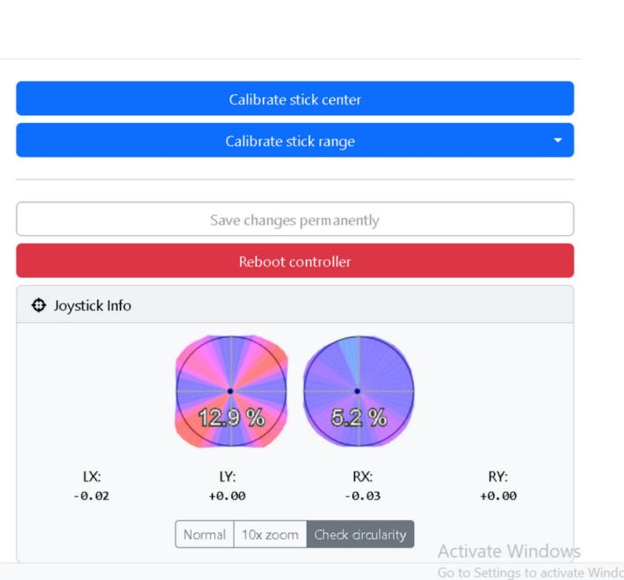
Task: Hit the red Reboot controller button
Action: point(295,261)
